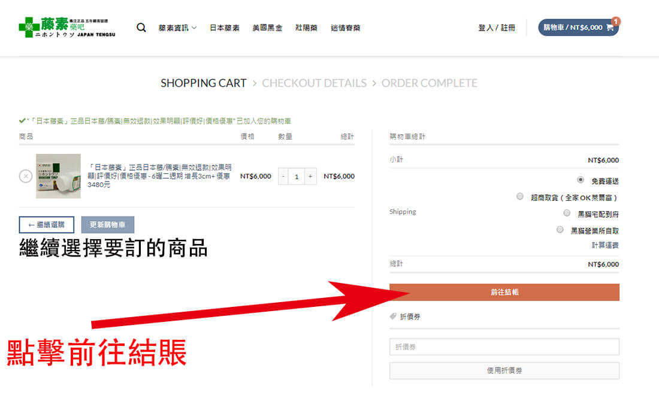Click the 繼續選購 continue shopping button
Screen dimensions: 659x401
[47, 225]
